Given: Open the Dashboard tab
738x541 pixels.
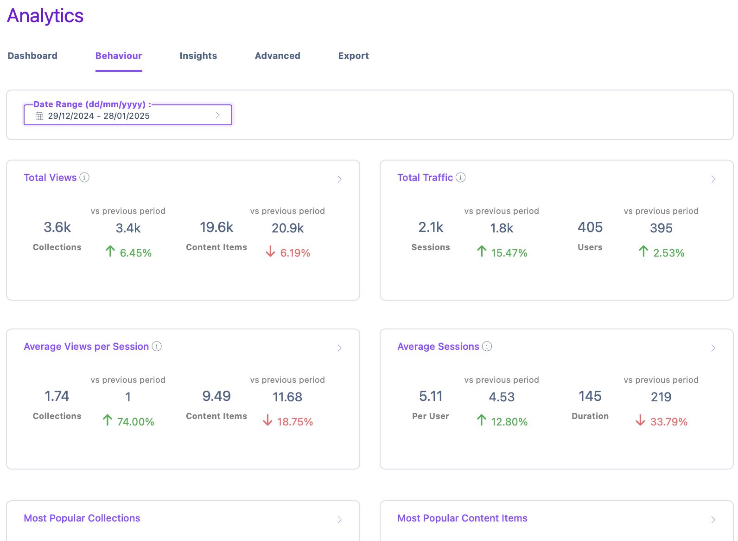Looking at the screenshot, I should [x=32, y=56].
